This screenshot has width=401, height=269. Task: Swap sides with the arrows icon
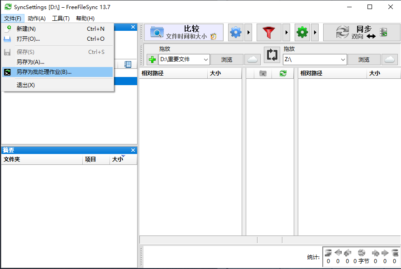(272, 54)
